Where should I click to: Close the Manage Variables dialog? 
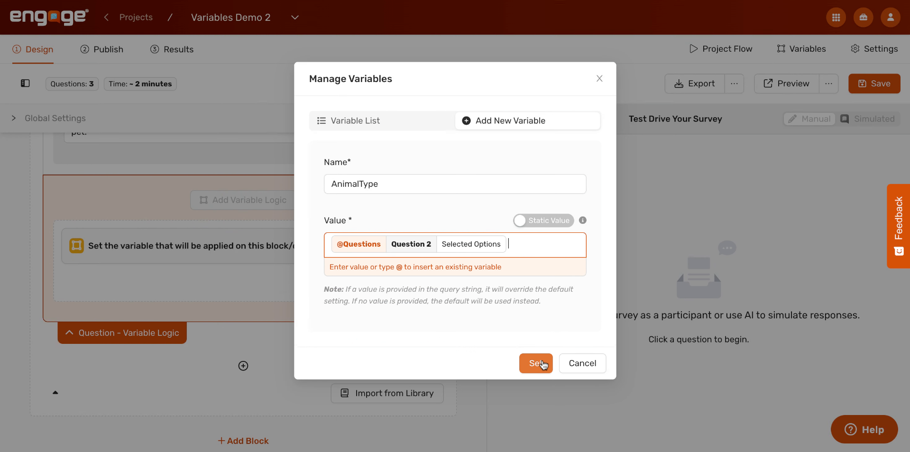599,78
